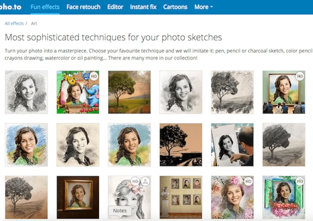Click the Notes tooltip button
The width and height of the screenshot is (313, 221).
coord(120,210)
